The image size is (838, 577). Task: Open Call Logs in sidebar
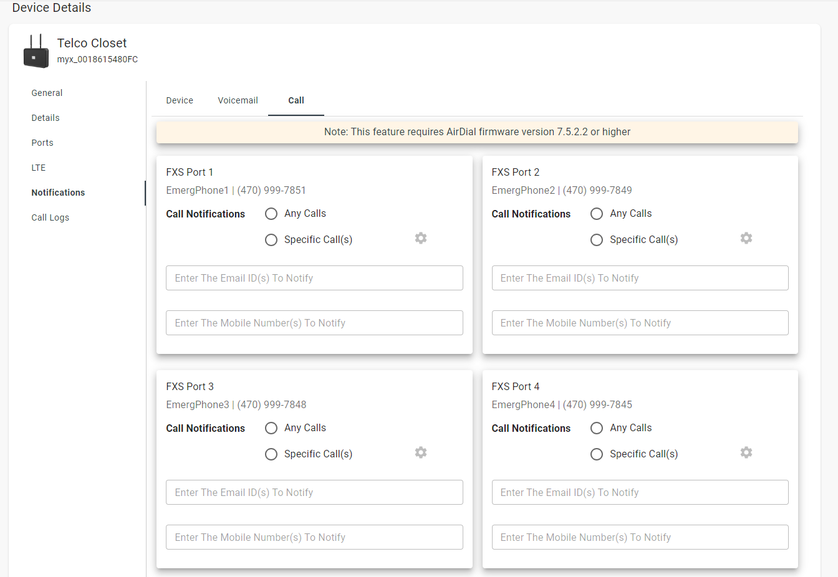pyautogui.click(x=51, y=217)
